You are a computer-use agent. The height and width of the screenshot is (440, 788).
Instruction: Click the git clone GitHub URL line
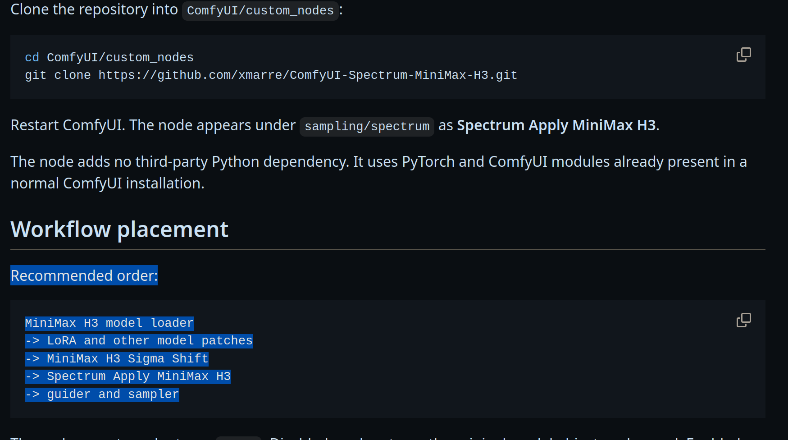[271, 75]
